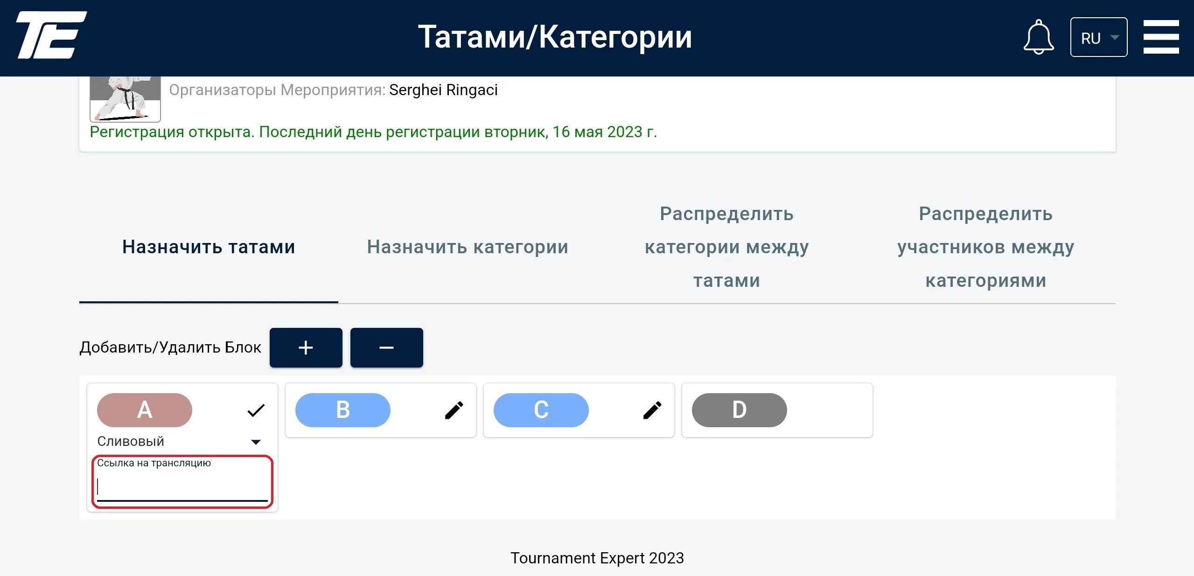Click tatami D gray badge
Screen dimensions: 1194x576
(x=739, y=410)
